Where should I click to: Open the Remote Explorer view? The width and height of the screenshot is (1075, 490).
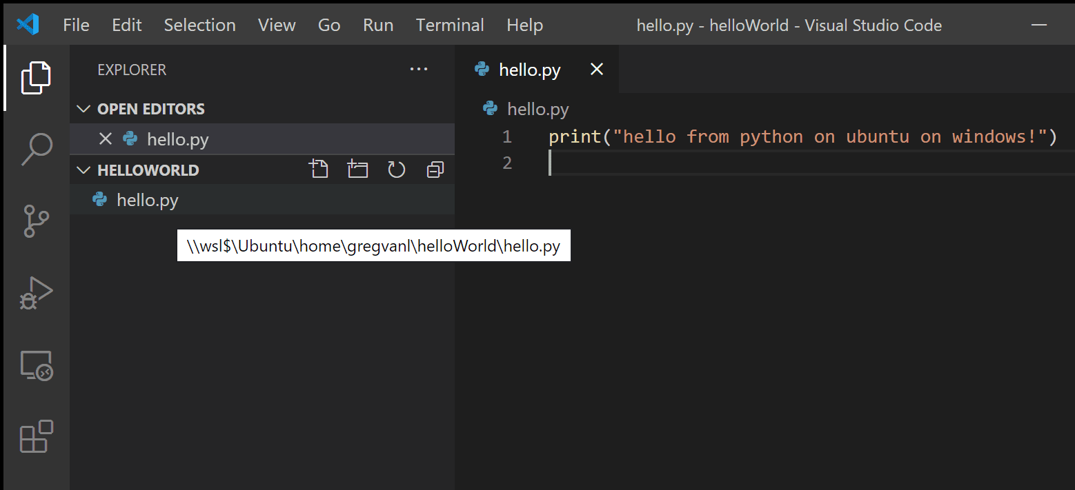pos(35,365)
